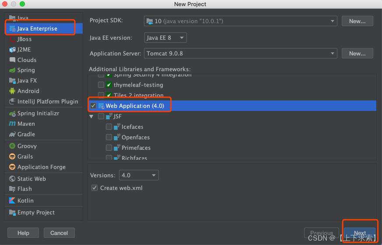Image resolution: width=382 pixels, height=245 pixels.
Task: Select the Web Application (4.0) row
Action: tap(232, 106)
